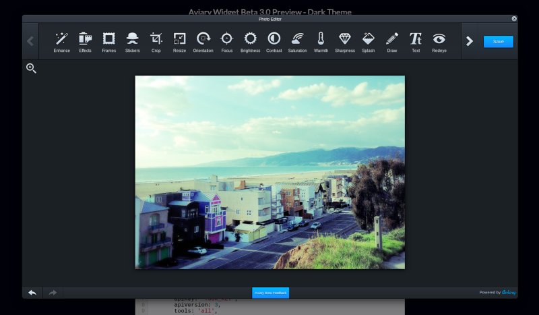Image resolution: width=539 pixels, height=315 pixels.
Task: Save the edited photo
Action: (x=499, y=41)
